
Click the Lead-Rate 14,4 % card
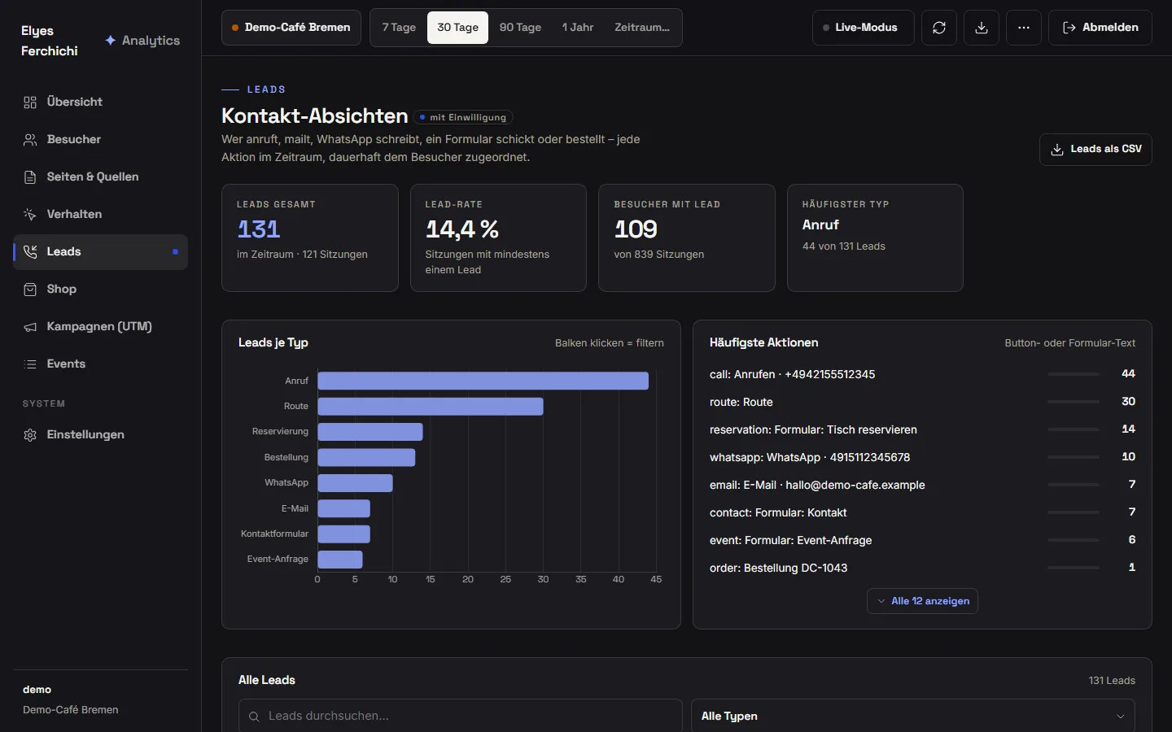click(498, 237)
